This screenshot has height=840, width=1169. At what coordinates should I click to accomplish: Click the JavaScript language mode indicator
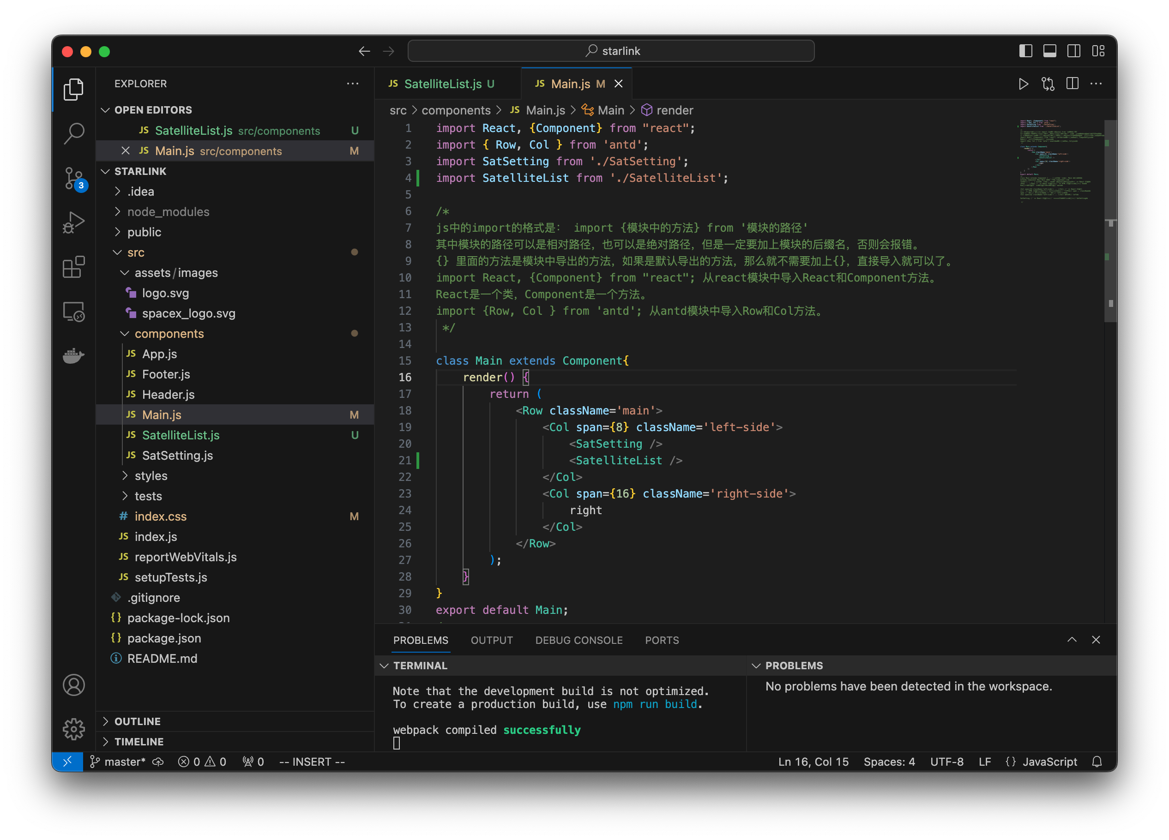click(x=1050, y=761)
